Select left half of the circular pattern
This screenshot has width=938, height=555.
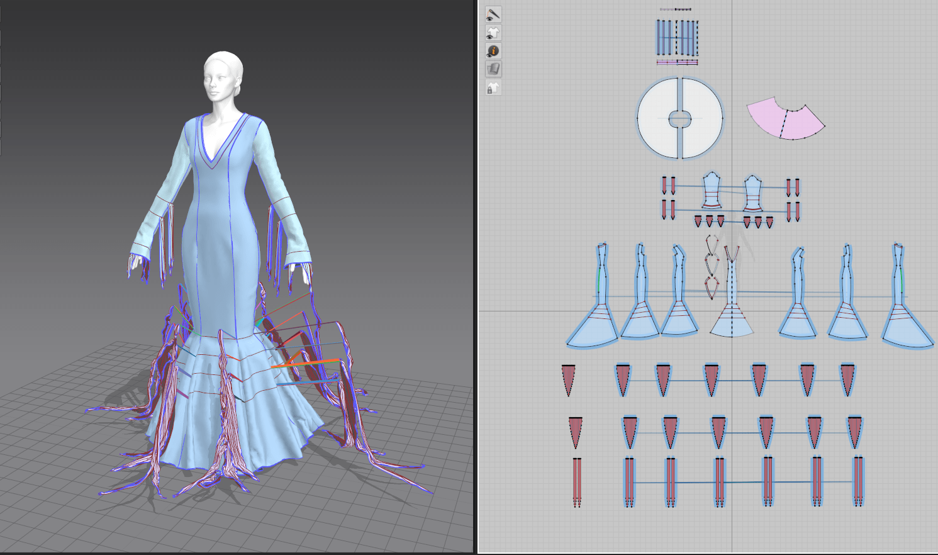[656, 118]
